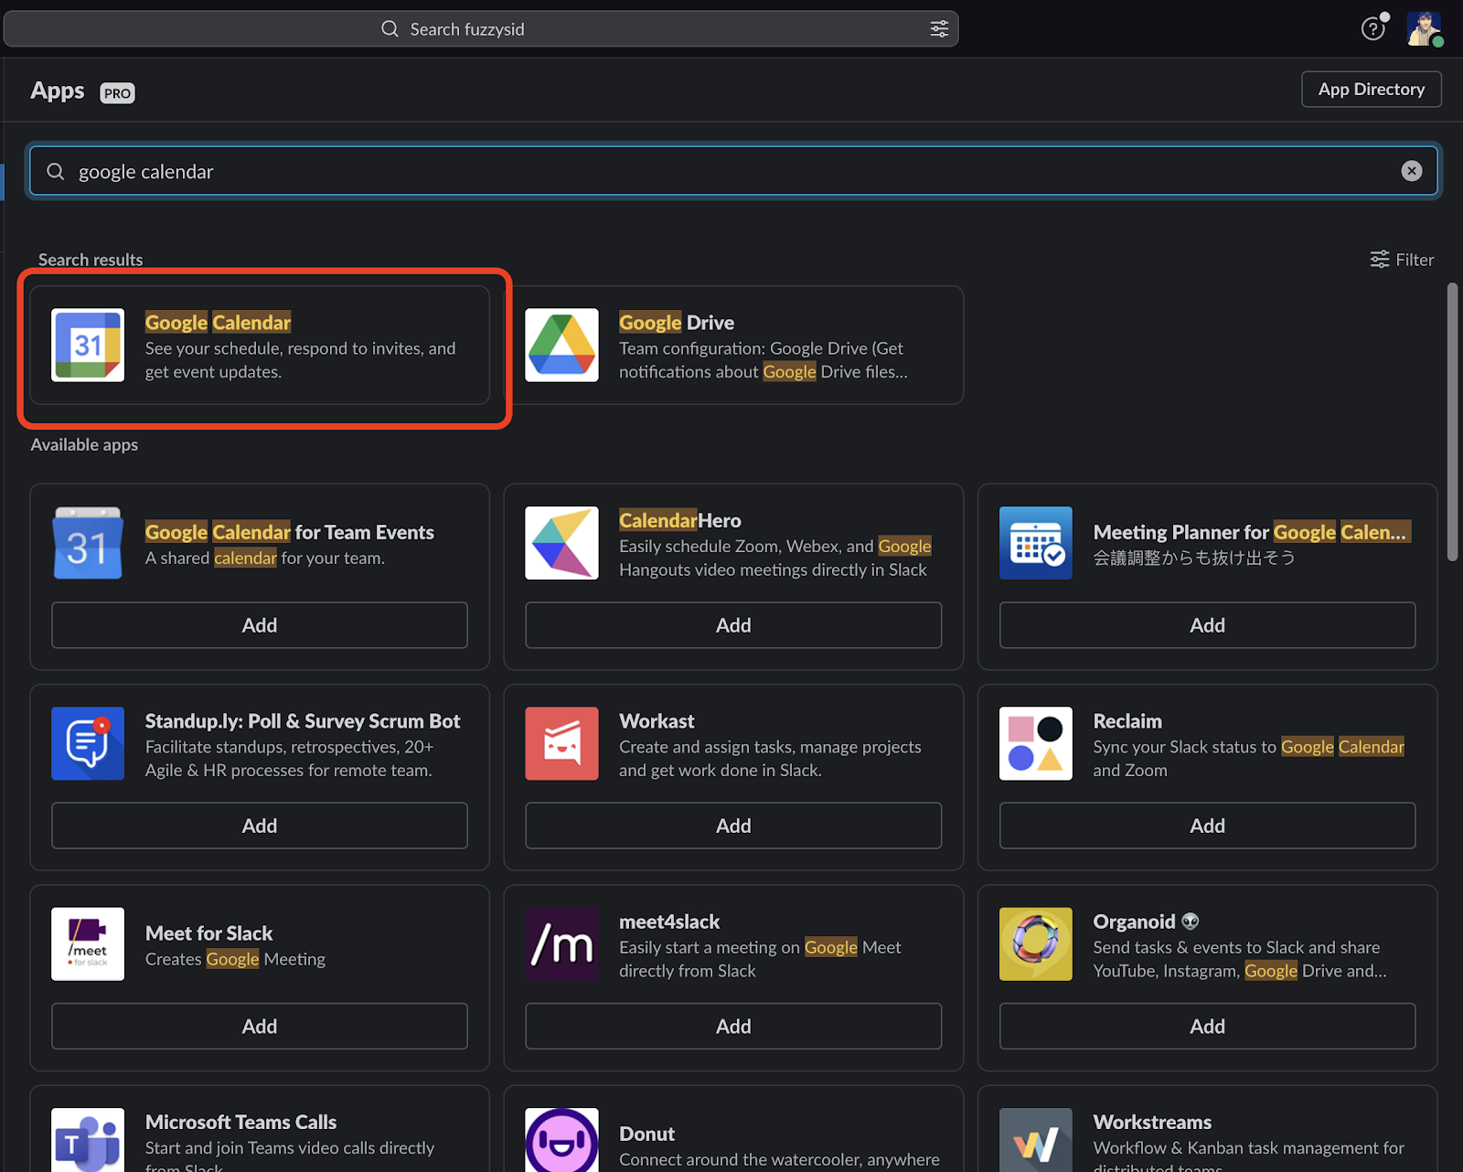Open the user profile avatar
1463x1172 pixels.
(1424, 29)
